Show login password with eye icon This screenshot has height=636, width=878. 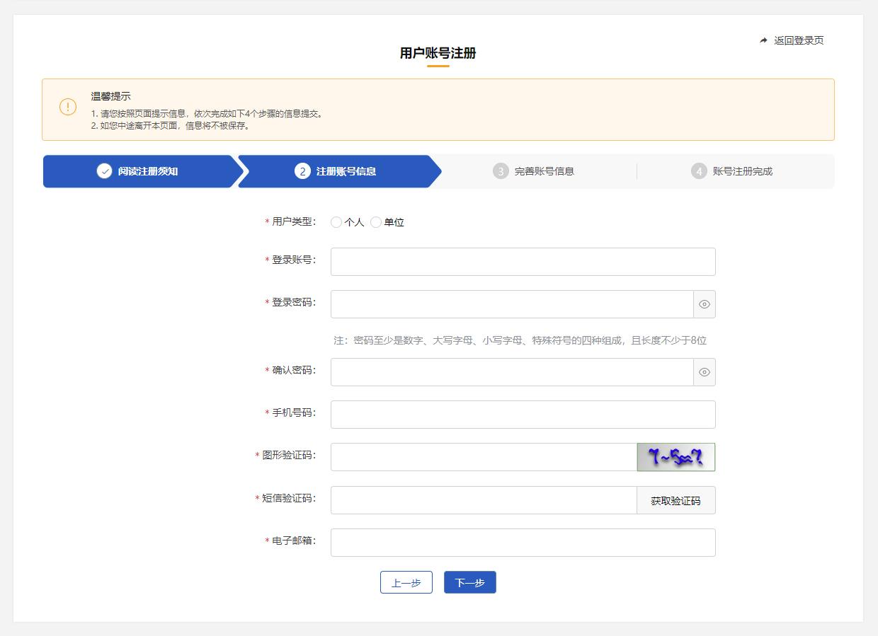(x=704, y=304)
